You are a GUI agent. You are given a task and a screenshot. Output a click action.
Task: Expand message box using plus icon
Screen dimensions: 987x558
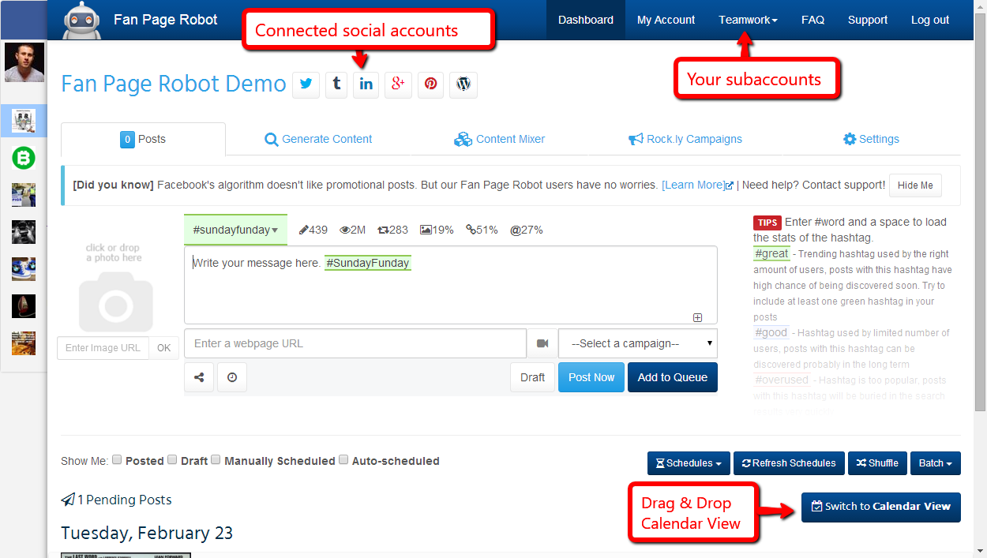pos(697,317)
